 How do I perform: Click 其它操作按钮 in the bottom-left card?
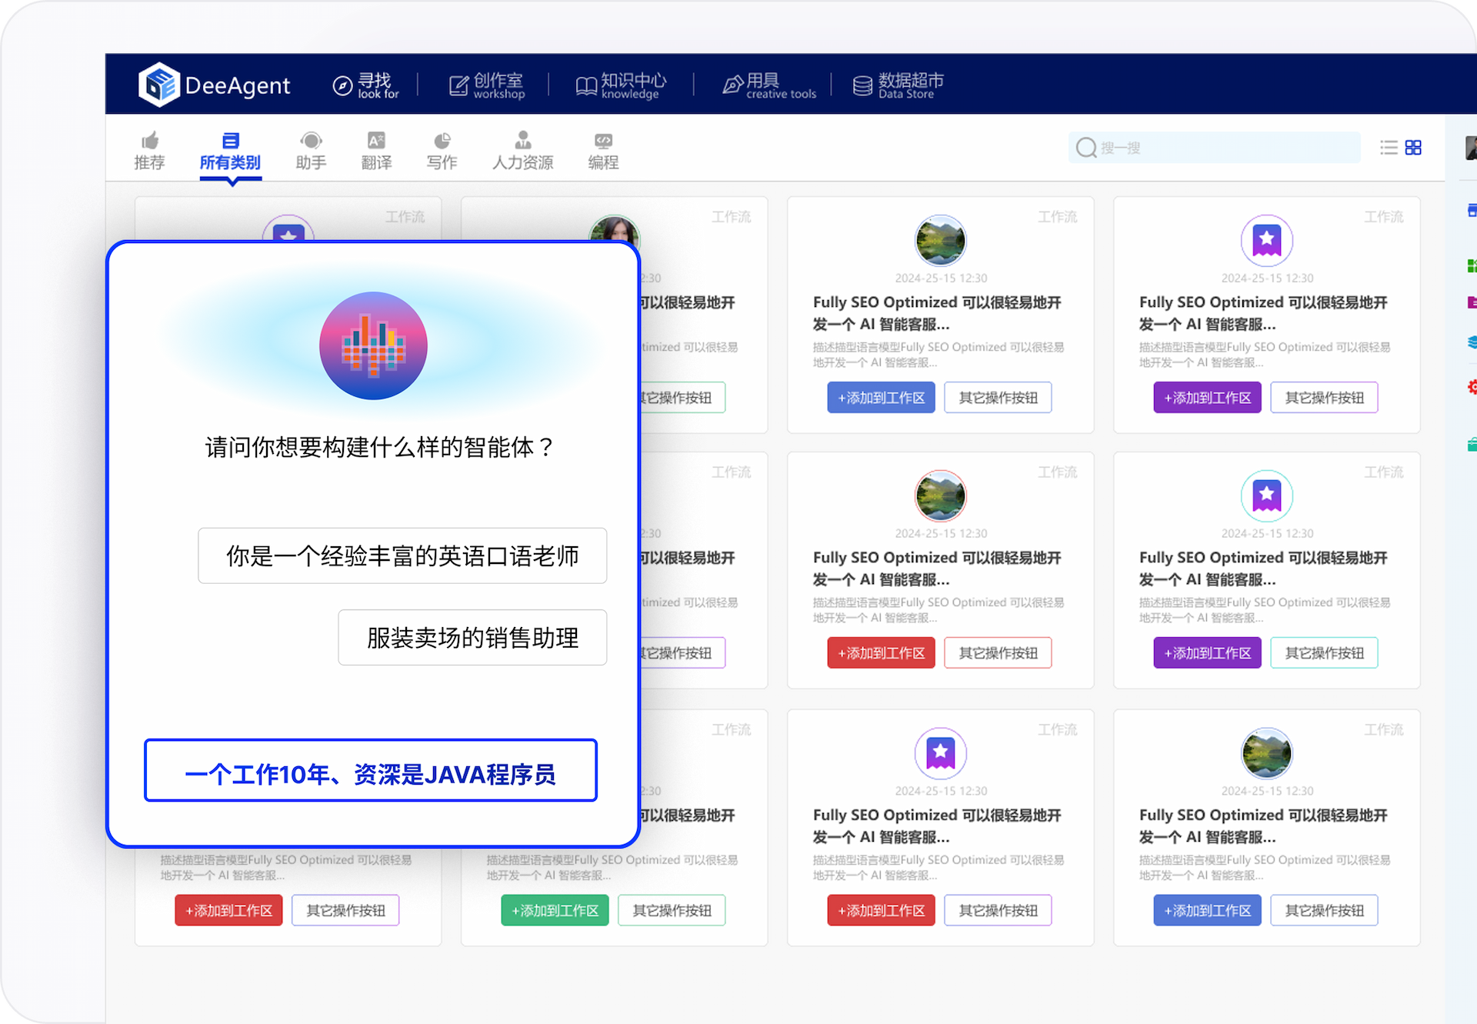click(345, 910)
